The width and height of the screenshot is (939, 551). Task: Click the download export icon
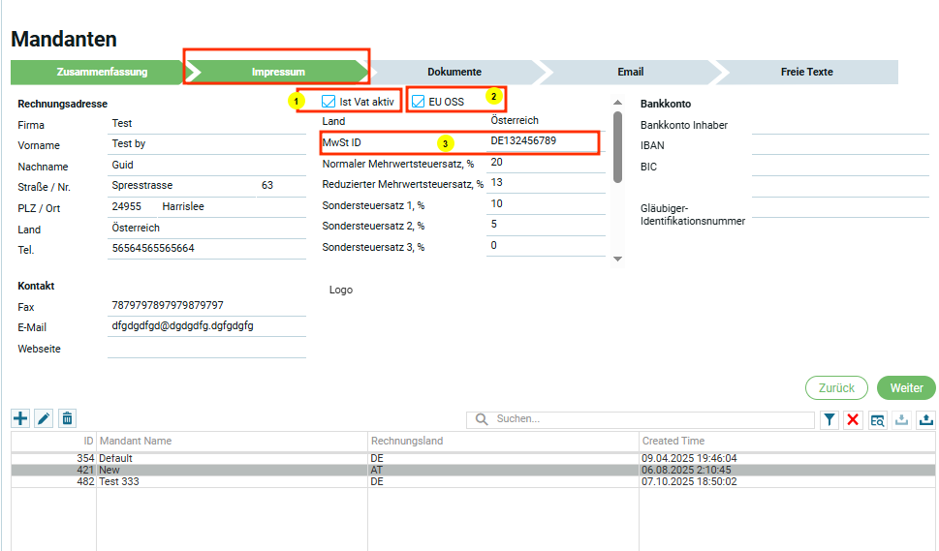901,419
